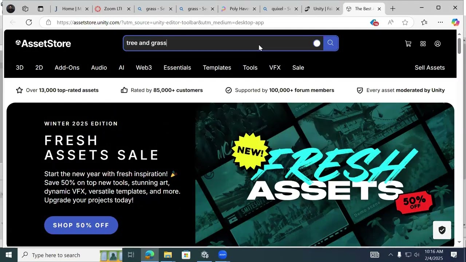The image size is (466, 262).
Task: Open the Copilot icon in Edge toolbar
Action: pyautogui.click(x=455, y=23)
